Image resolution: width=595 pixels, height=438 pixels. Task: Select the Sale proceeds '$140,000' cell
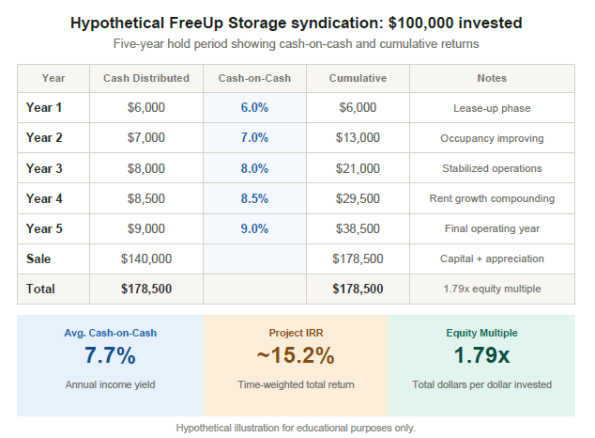[x=146, y=258]
